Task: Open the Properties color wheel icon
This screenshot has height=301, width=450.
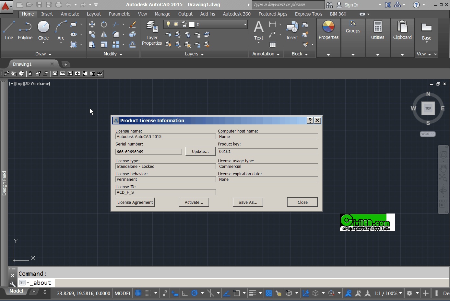Action: point(328,27)
